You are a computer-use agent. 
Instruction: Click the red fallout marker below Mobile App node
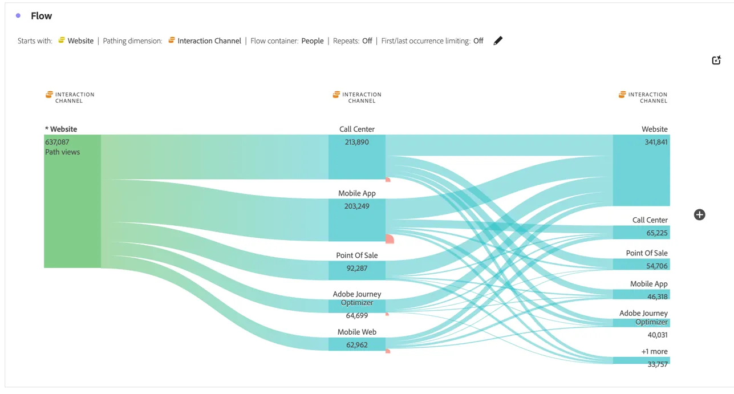click(x=390, y=239)
